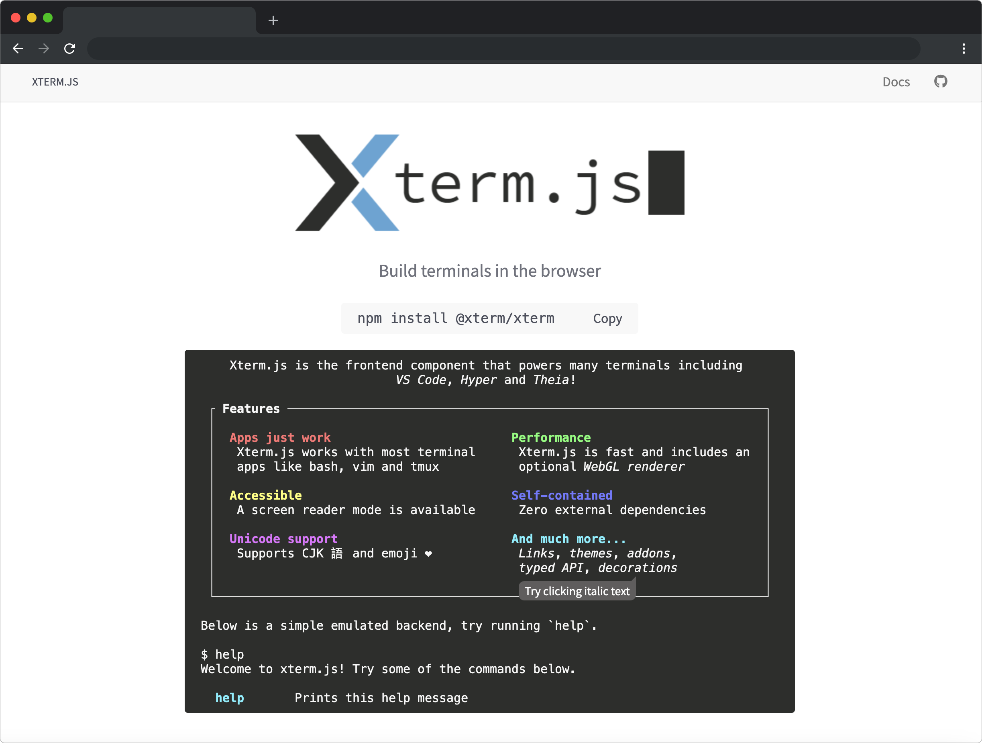982x743 pixels.
Task: Click the italic decorations text
Action: pos(637,567)
